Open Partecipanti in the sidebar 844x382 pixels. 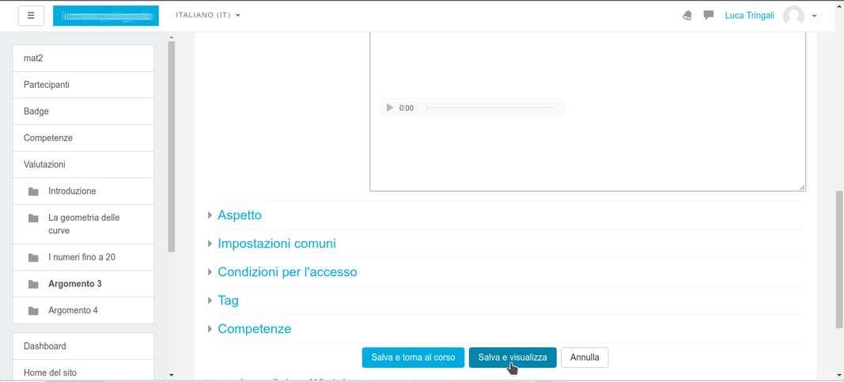[83, 85]
